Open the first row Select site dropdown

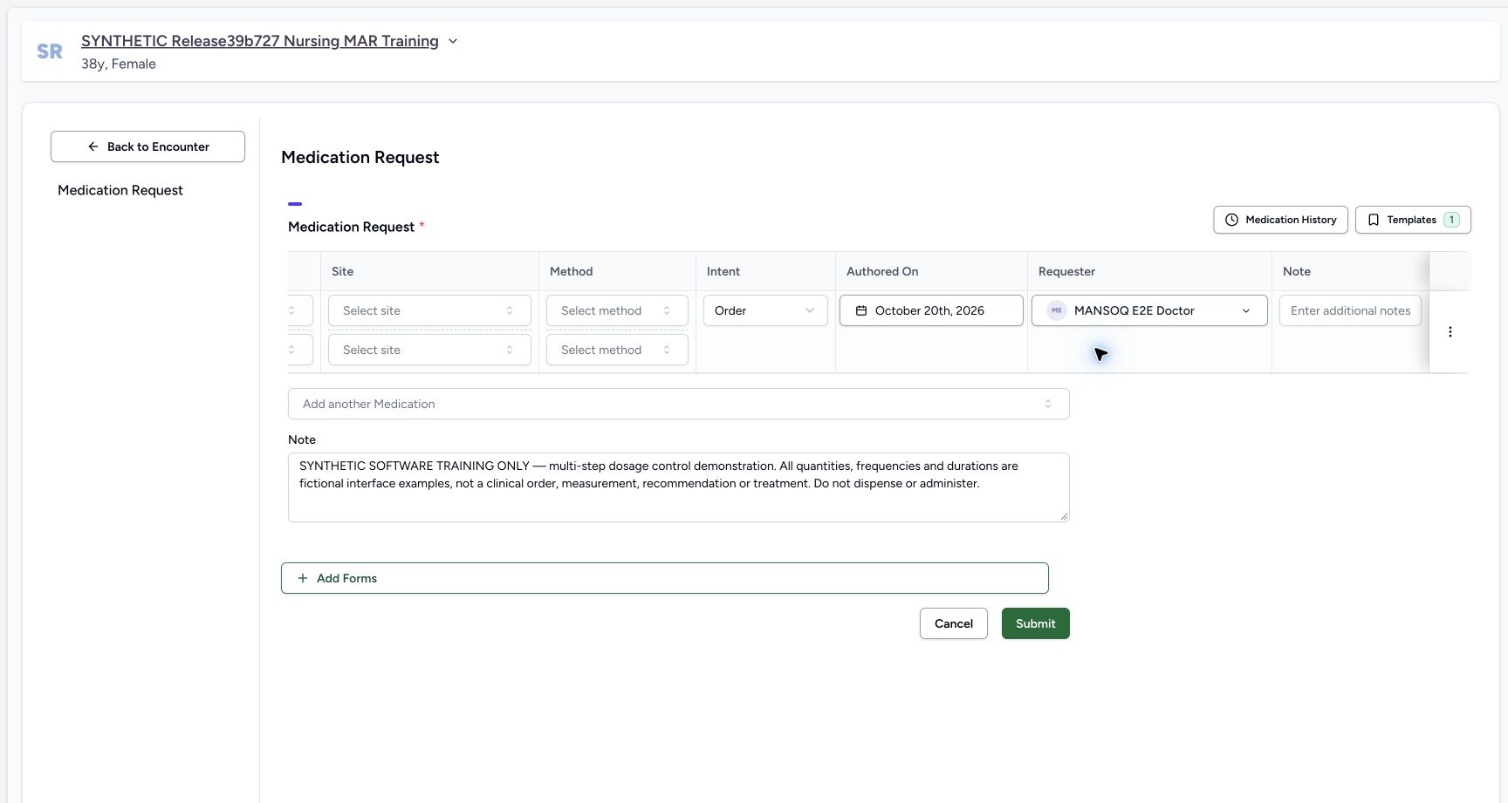coord(429,310)
